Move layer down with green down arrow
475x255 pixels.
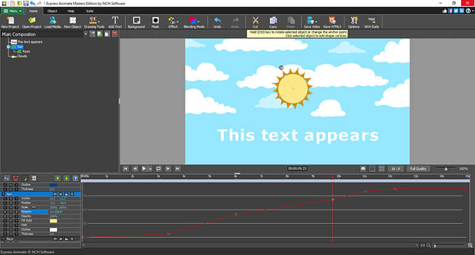coord(66,178)
